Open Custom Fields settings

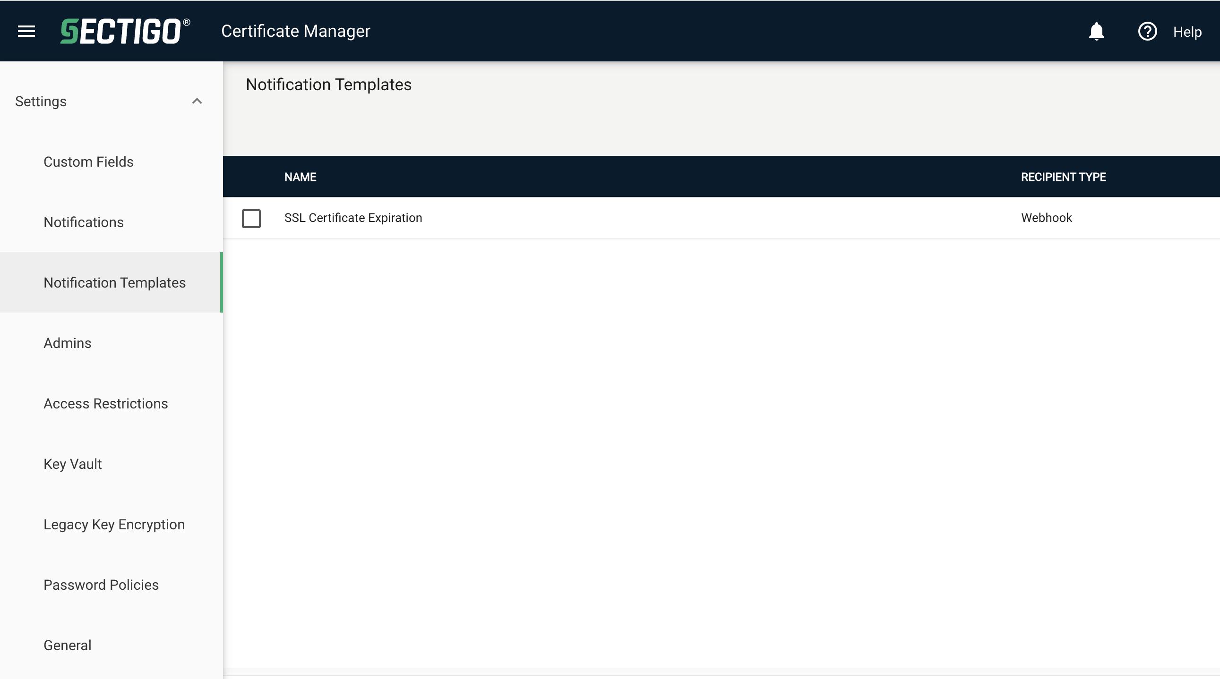tap(88, 162)
